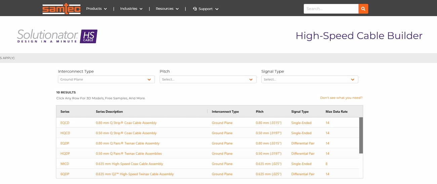
Task: Click the orange search magnifier button
Action: click(x=363, y=9)
